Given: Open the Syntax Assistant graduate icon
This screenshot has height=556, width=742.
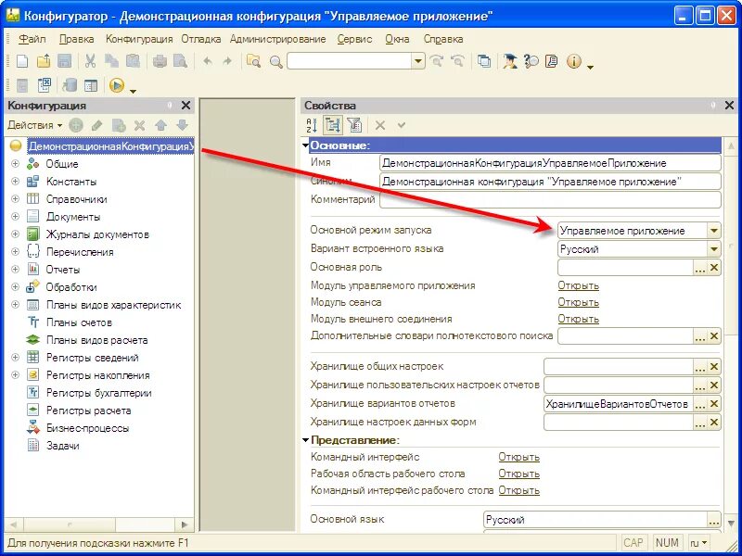Looking at the screenshot, I should tap(509, 61).
